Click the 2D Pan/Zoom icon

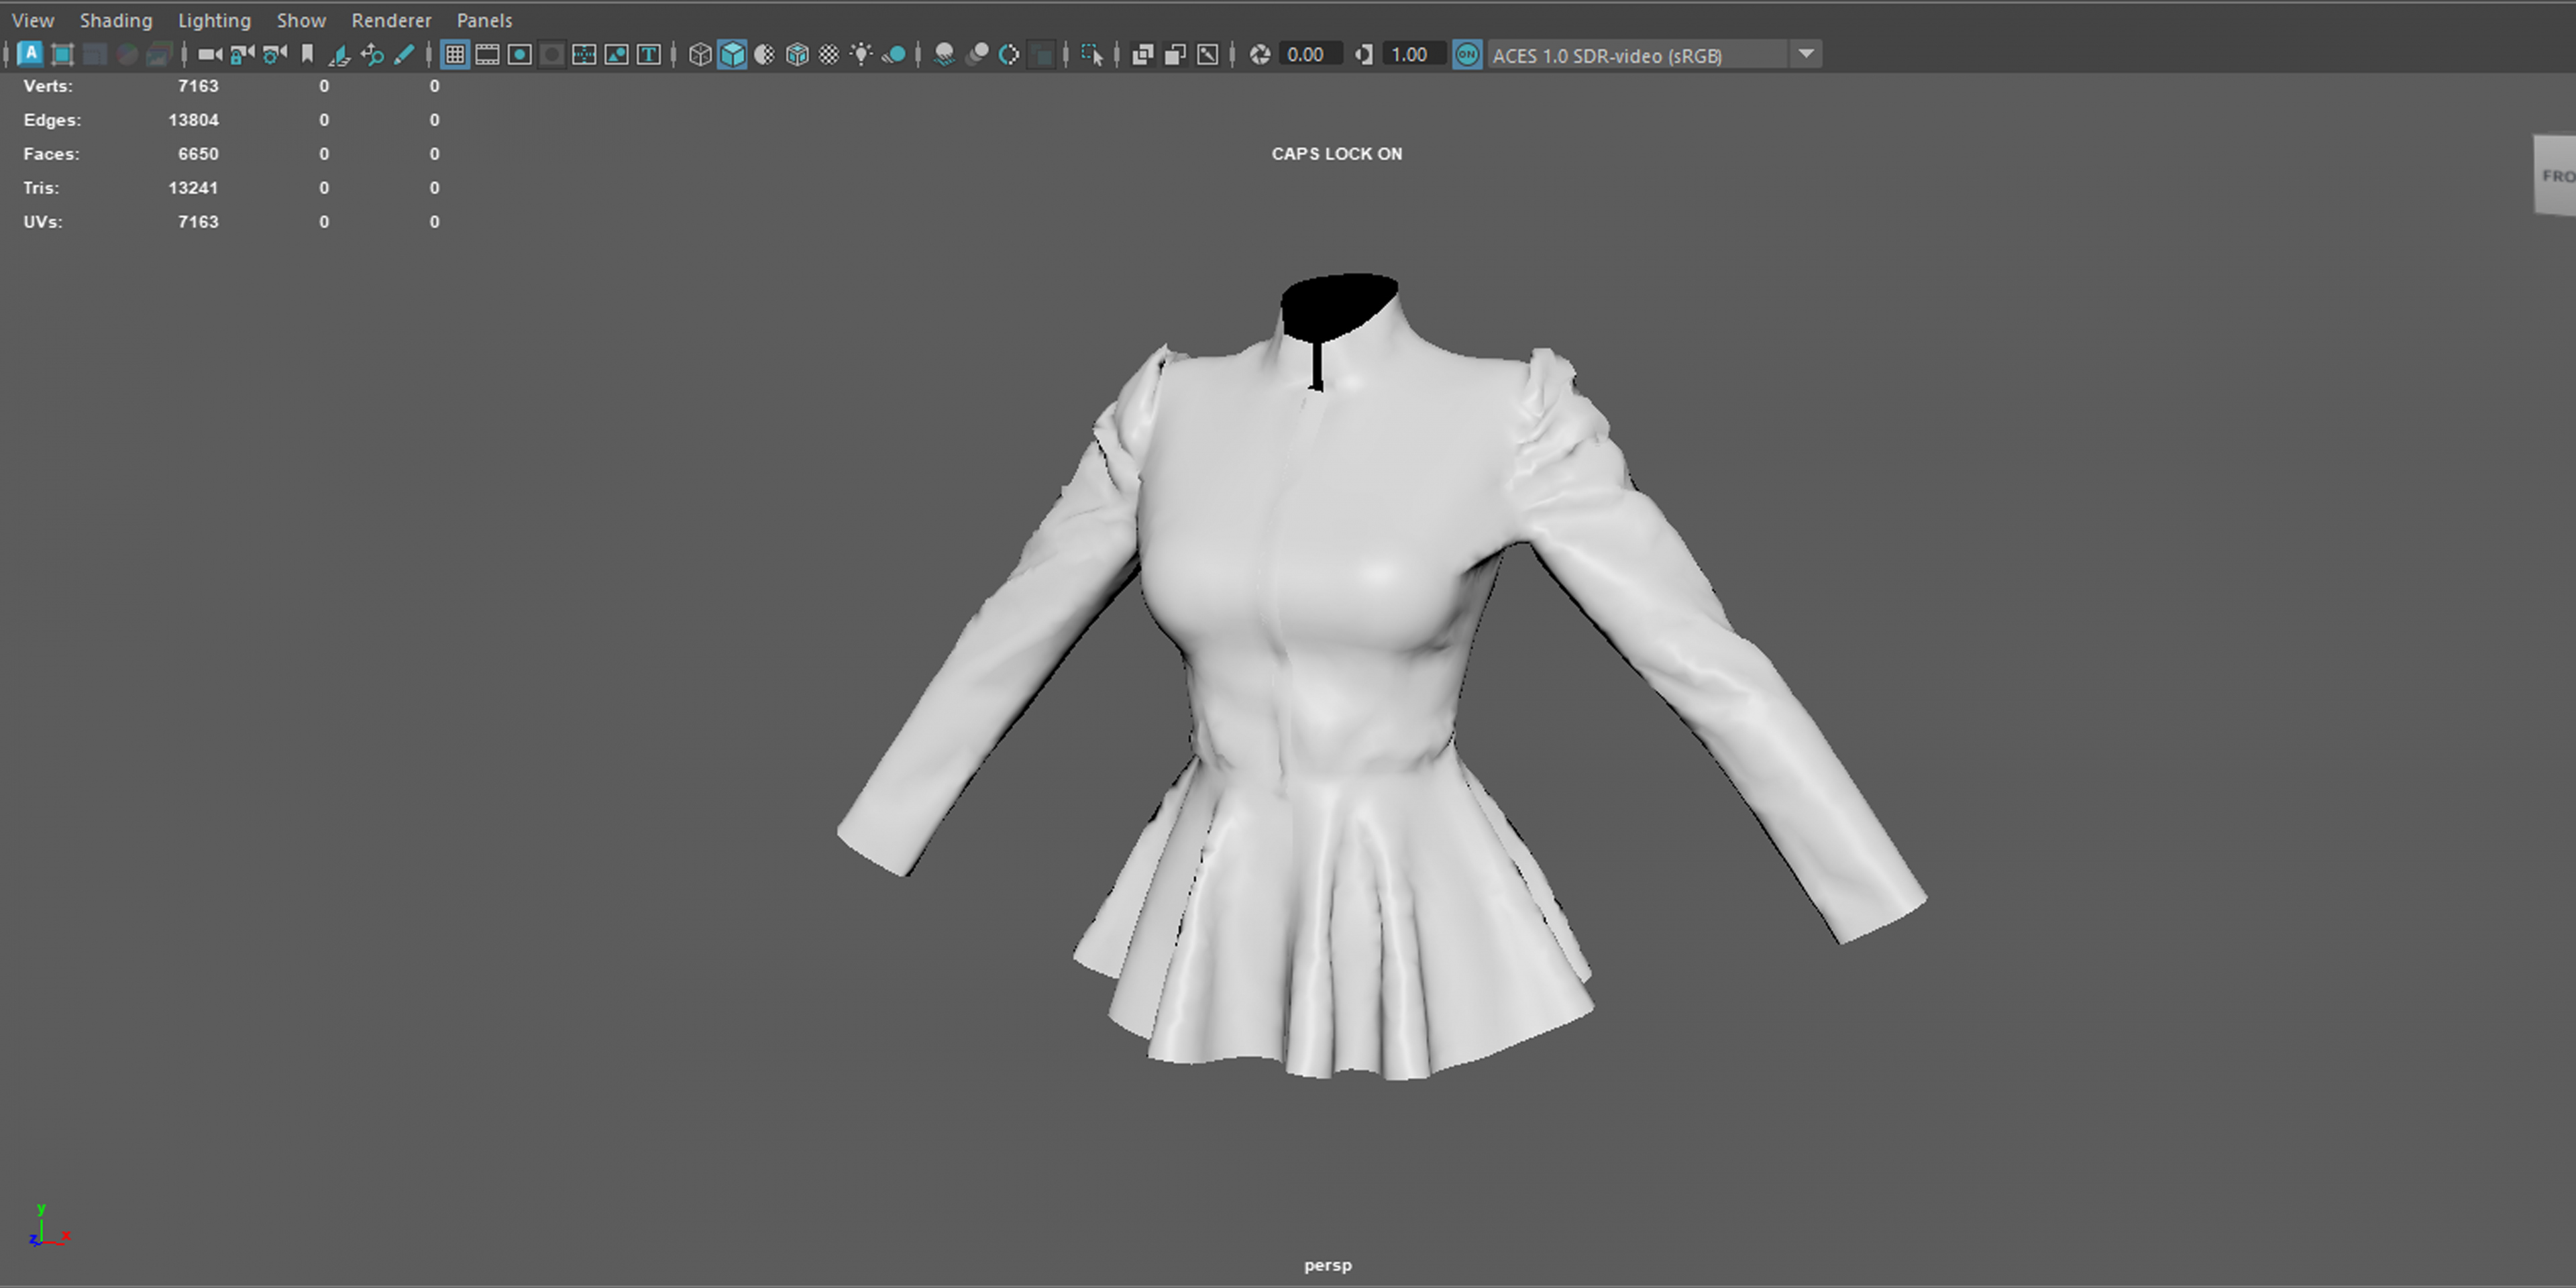[x=372, y=54]
